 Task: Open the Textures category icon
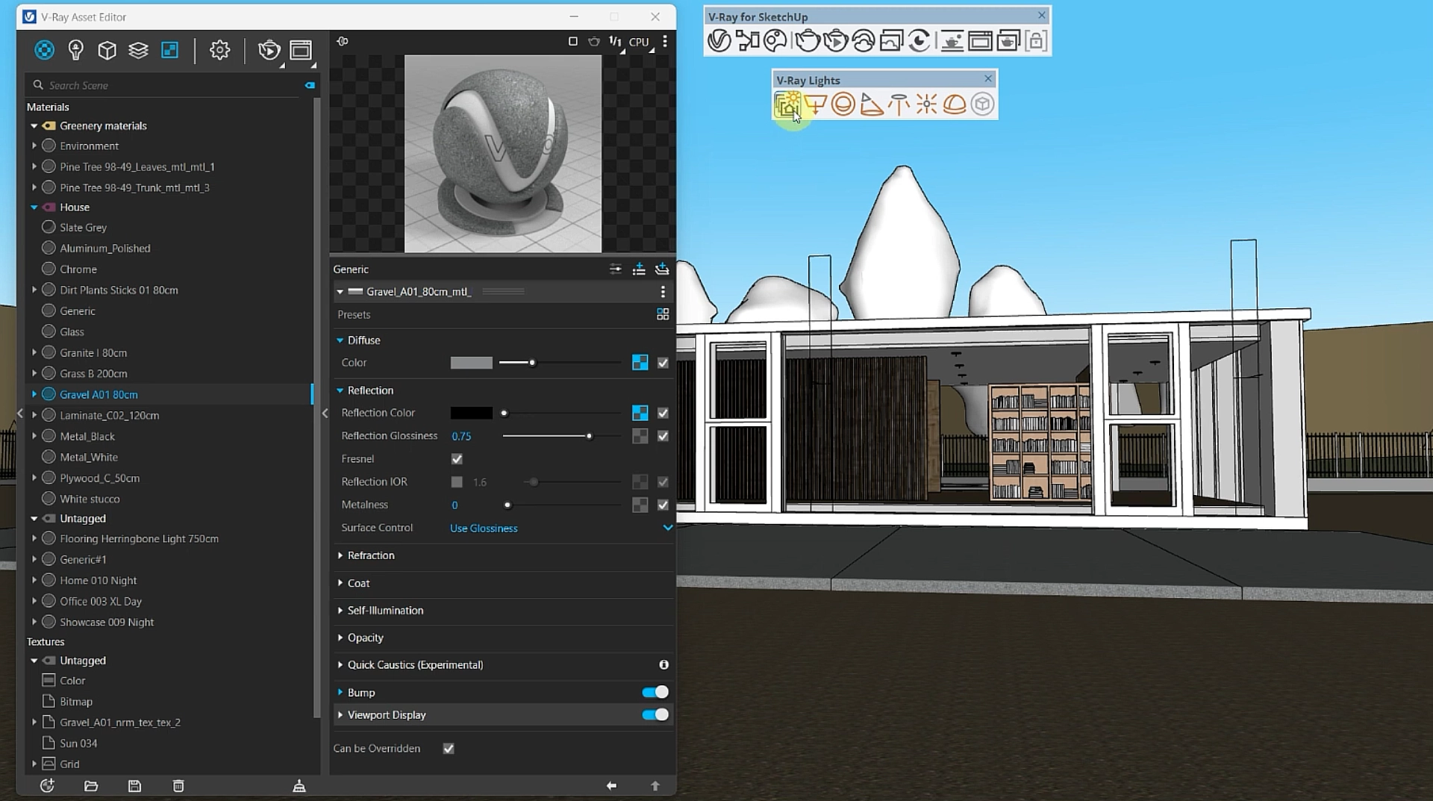point(170,50)
